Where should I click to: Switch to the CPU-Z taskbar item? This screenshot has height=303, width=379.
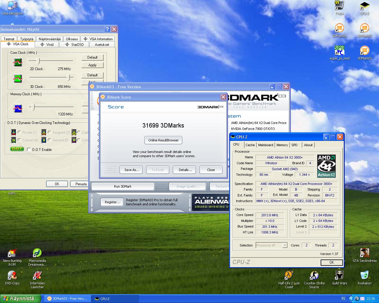(x=115, y=299)
